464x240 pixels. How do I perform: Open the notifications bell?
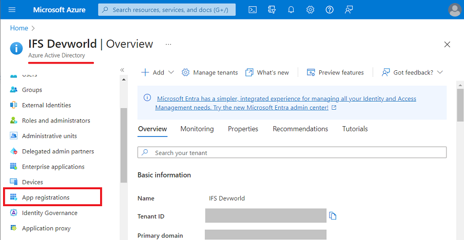291,10
